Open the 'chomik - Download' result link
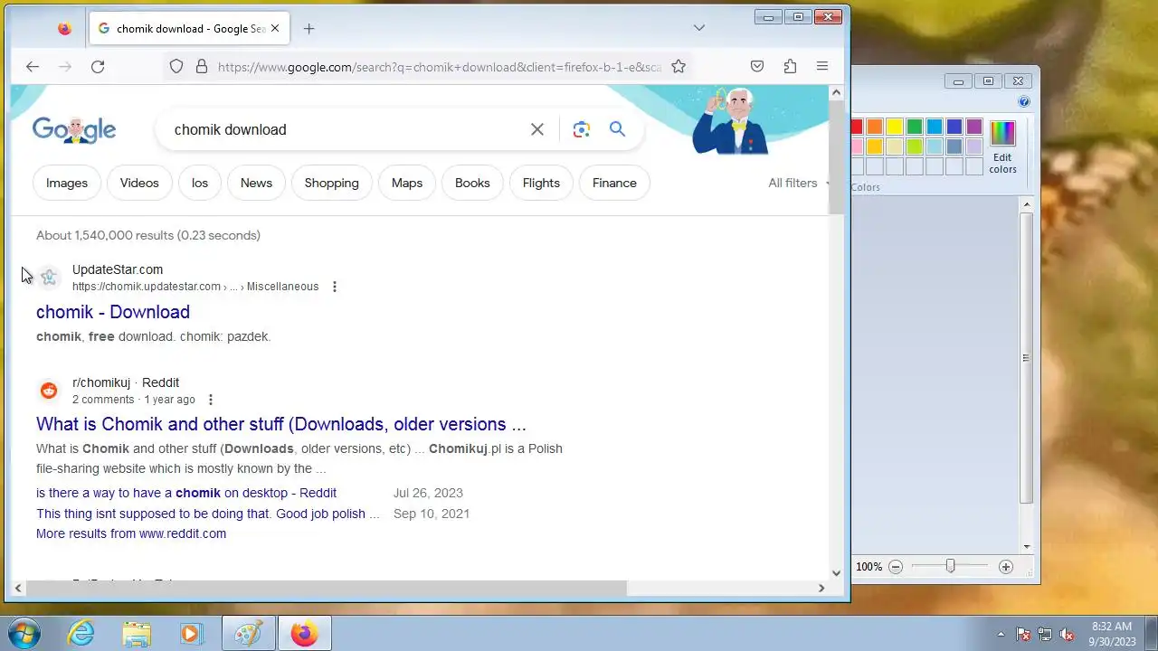This screenshot has height=651, width=1158. [113, 312]
